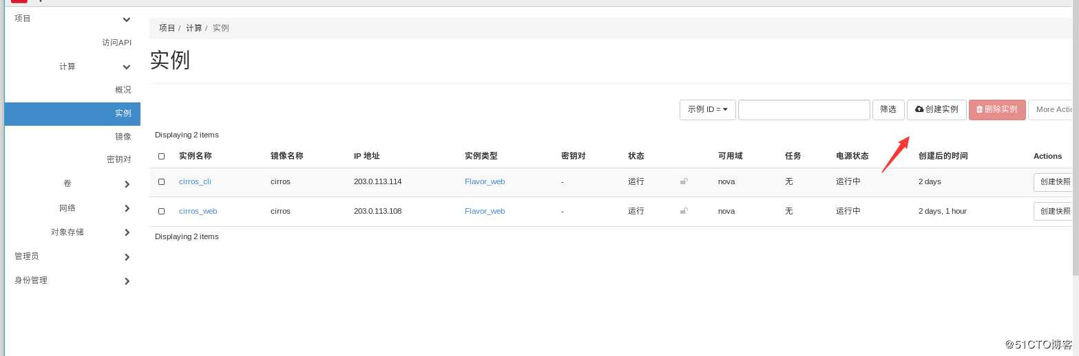Image resolution: width=1079 pixels, height=356 pixels.
Task: Click 创建快照 for cirros_web
Action: click(x=1054, y=211)
